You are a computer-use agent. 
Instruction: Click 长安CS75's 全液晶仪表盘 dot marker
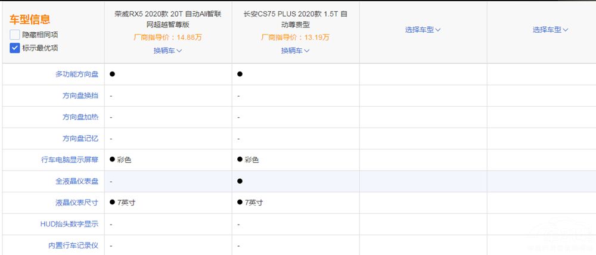(x=240, y=181)
